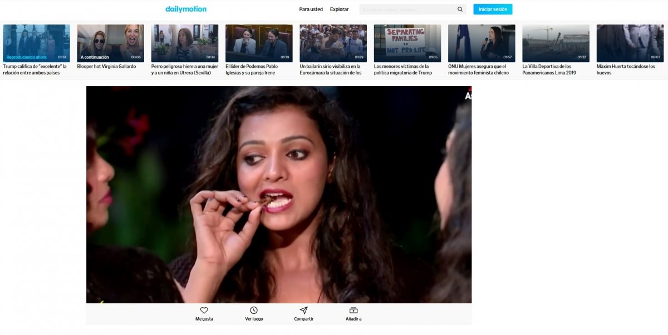Screen dimensions: 668x335
Task: Add video to a playlist via the Añadir icon
Action: [x=353, y=311]
